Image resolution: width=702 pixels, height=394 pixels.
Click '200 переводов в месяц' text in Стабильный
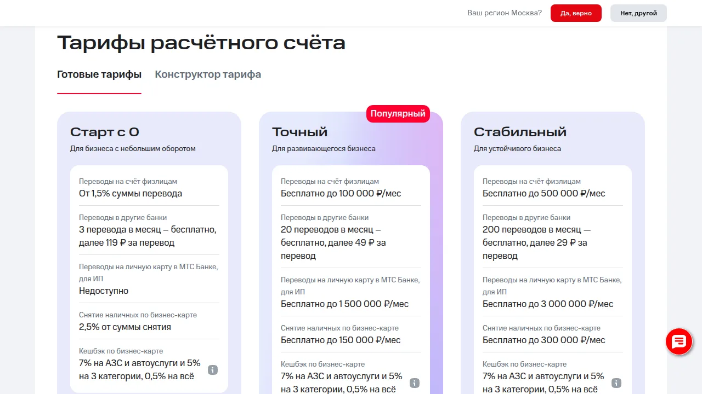531,229
